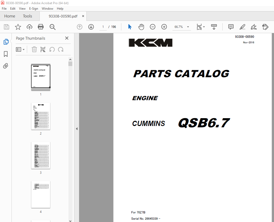Image resolution: width=274 pixels, height=222 pixels.
Task: Go to next page arrow
Action: (91, 27)
